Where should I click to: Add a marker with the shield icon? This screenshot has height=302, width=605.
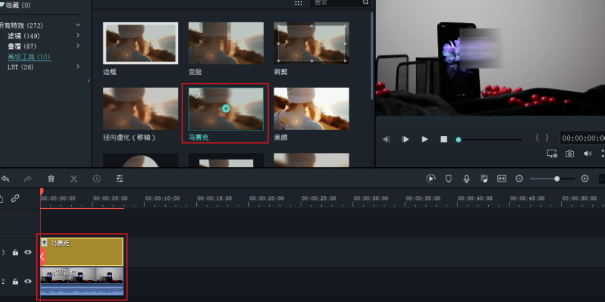(448, 179)
